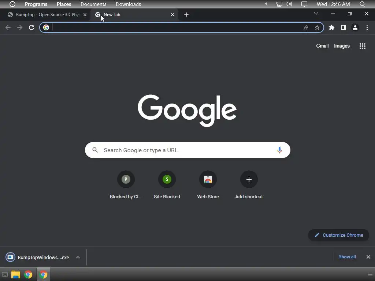Expand download options for BumpTopWindows exe
This screenshot has height=281, width=375.
point(78,257)
